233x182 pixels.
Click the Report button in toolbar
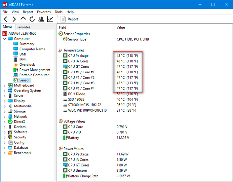(69, 19)
